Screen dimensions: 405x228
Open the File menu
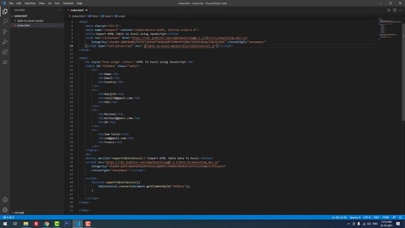pos(11,3)
